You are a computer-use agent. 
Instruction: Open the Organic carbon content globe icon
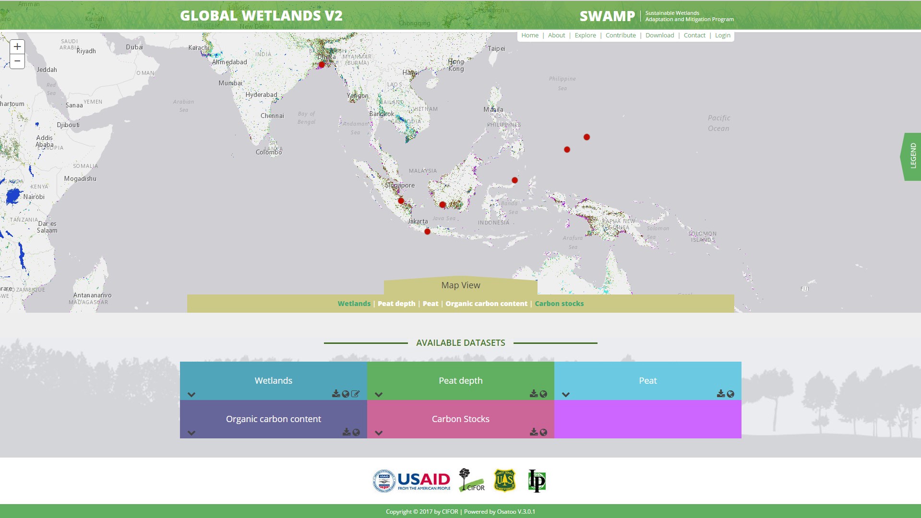[x=356, y=432]
